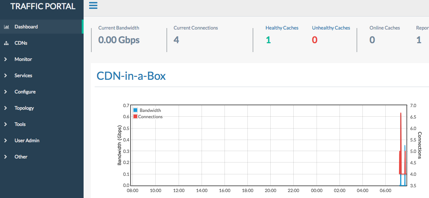
Task: Expand the Configure menu chevron
Action: [6, 92]
